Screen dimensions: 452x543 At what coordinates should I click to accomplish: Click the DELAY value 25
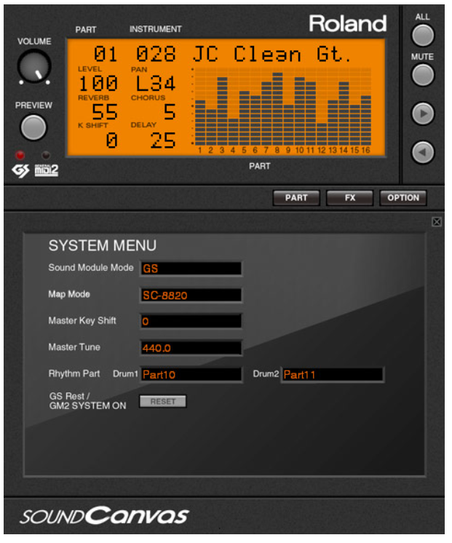pos(163,140)
